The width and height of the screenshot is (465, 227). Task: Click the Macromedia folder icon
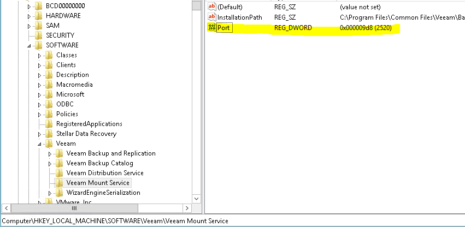[49, 85]
